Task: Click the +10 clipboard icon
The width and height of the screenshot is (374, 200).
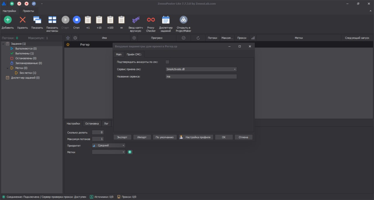Action: (x=99, y=20)
